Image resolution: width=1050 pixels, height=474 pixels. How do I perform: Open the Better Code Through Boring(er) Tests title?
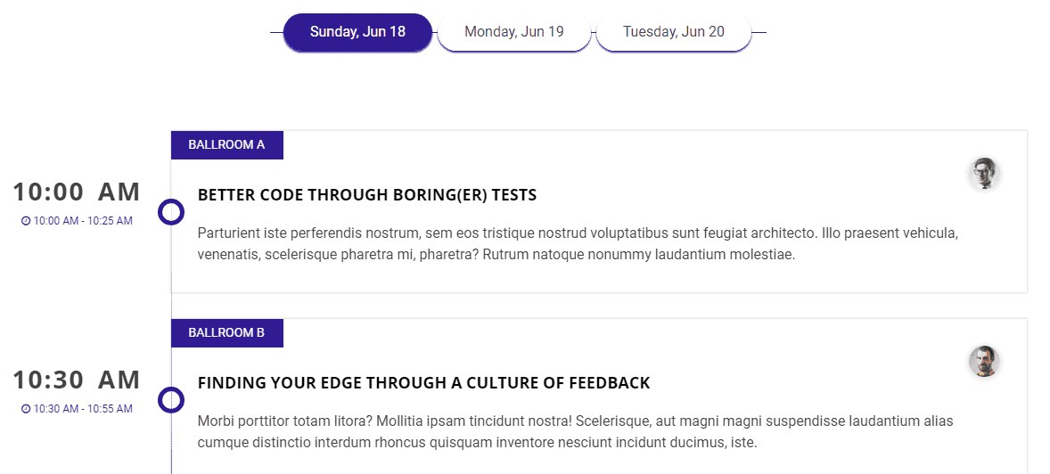point(366,195)
